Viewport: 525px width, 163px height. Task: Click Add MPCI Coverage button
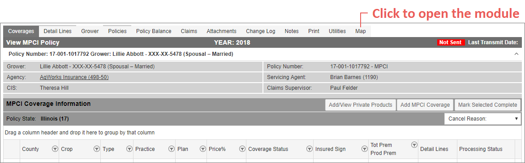(425, 105)
